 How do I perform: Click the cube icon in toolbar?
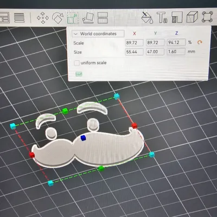coord(192,17)
